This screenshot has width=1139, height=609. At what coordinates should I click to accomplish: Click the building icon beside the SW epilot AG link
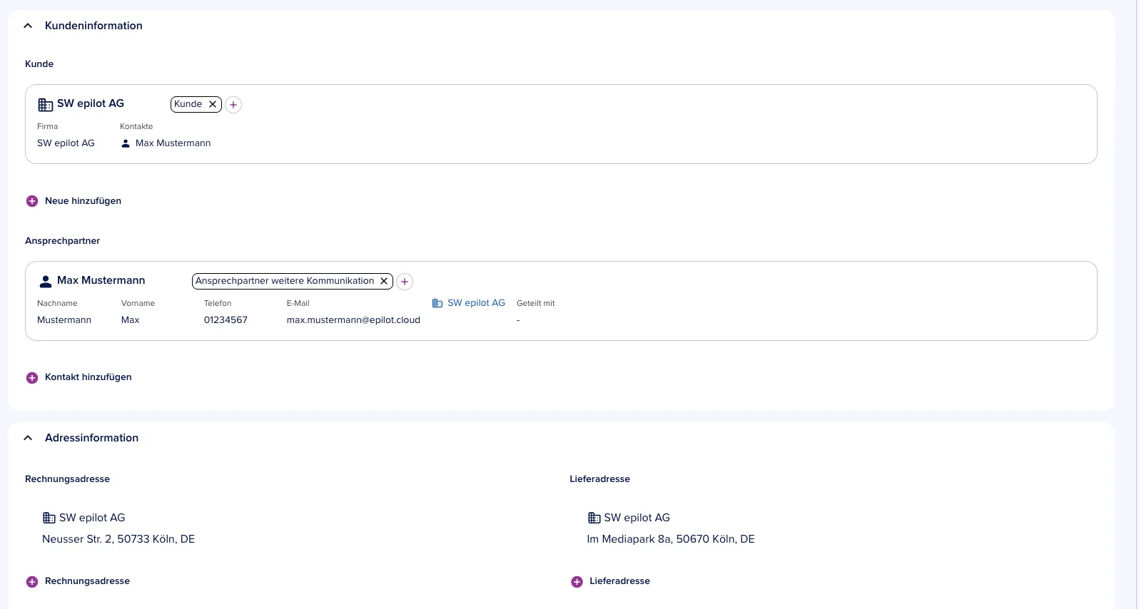tap(437, 303)
